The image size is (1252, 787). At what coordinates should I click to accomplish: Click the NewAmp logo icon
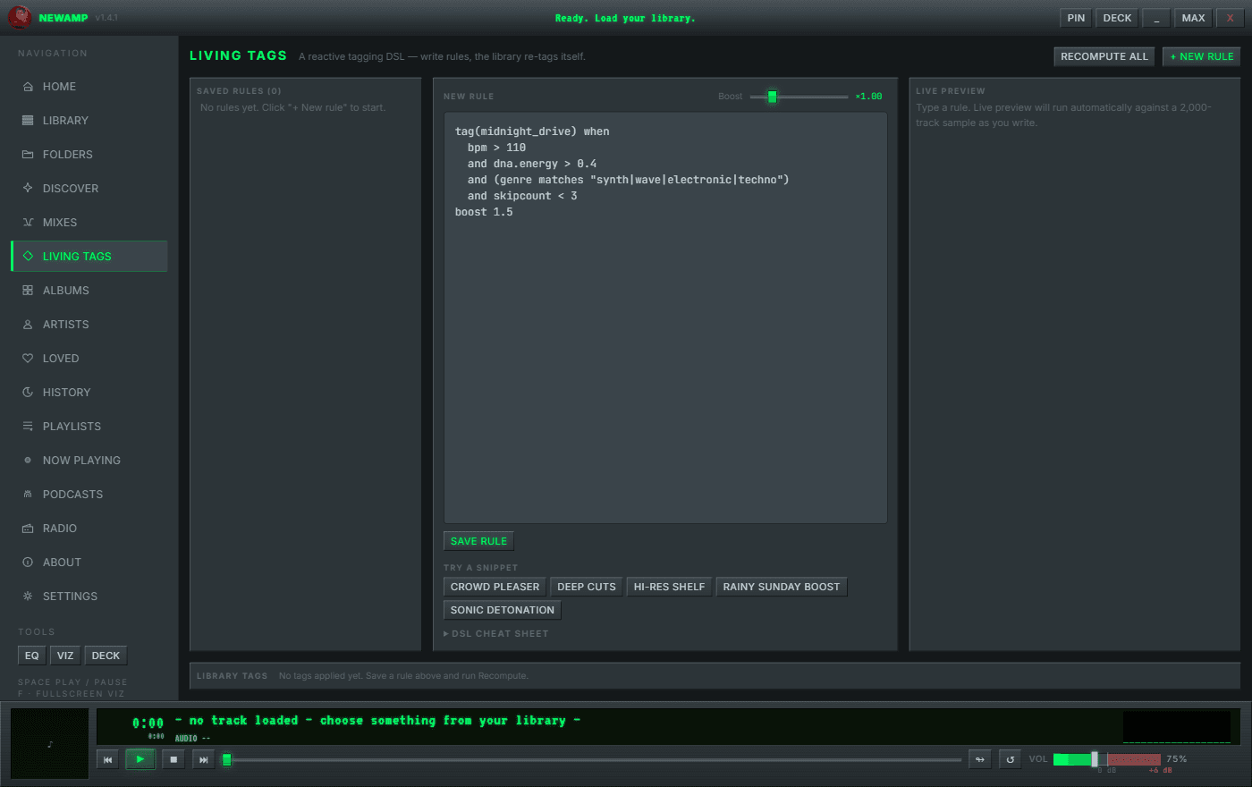(x=20, y=18)
